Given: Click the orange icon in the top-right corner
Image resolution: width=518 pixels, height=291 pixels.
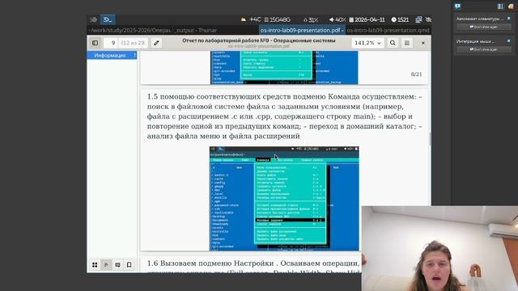Looking at the screenshot, I should [511, 6].
